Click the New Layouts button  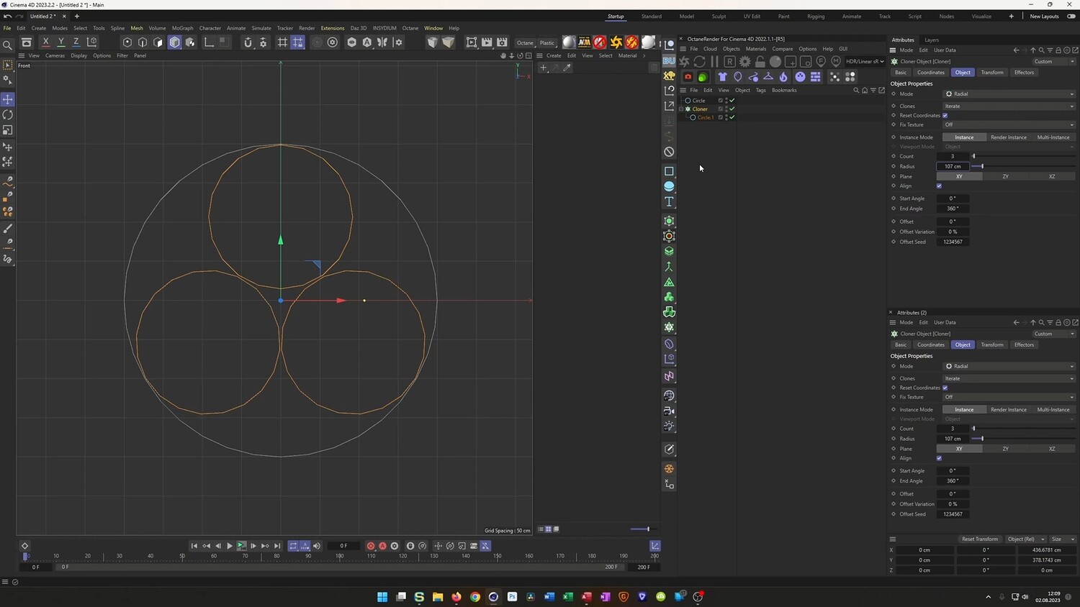pyautogui.click(x=1044, y=16)
